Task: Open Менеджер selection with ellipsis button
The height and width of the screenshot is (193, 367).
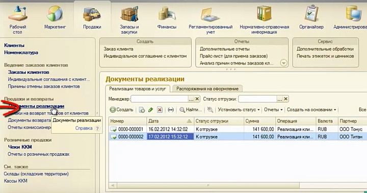Action: [191, 99]
